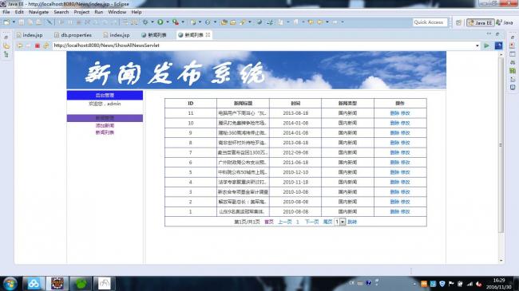
Task: Click the New file toolbar icon
Action: 6,22
